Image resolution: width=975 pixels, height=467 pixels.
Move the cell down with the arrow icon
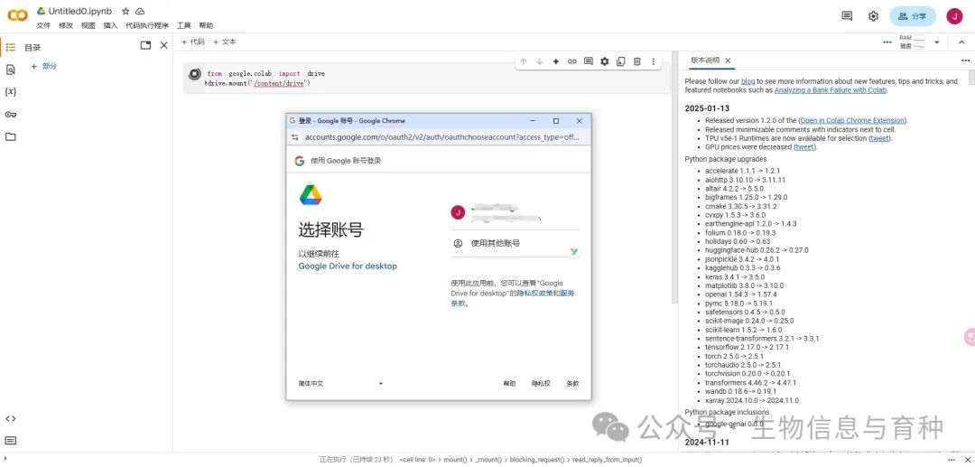pyautogui.click(x=540, y=61)
